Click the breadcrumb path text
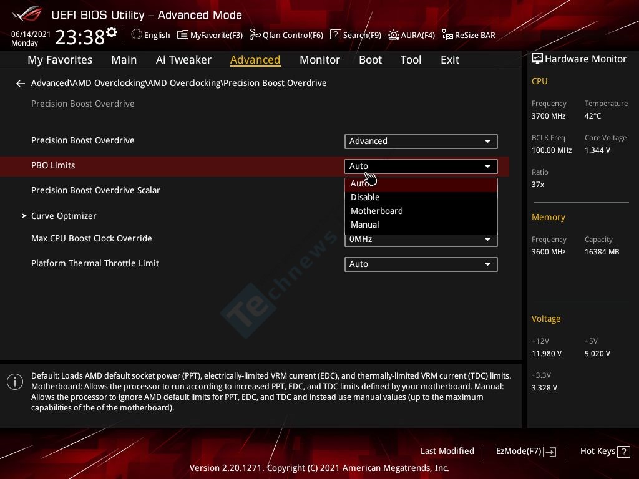Screen dimensions: 639x479 [x=178, y=83]
